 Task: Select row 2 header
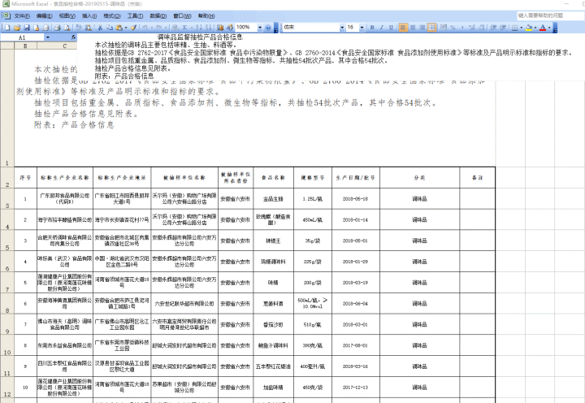click(x=7, y=178)
